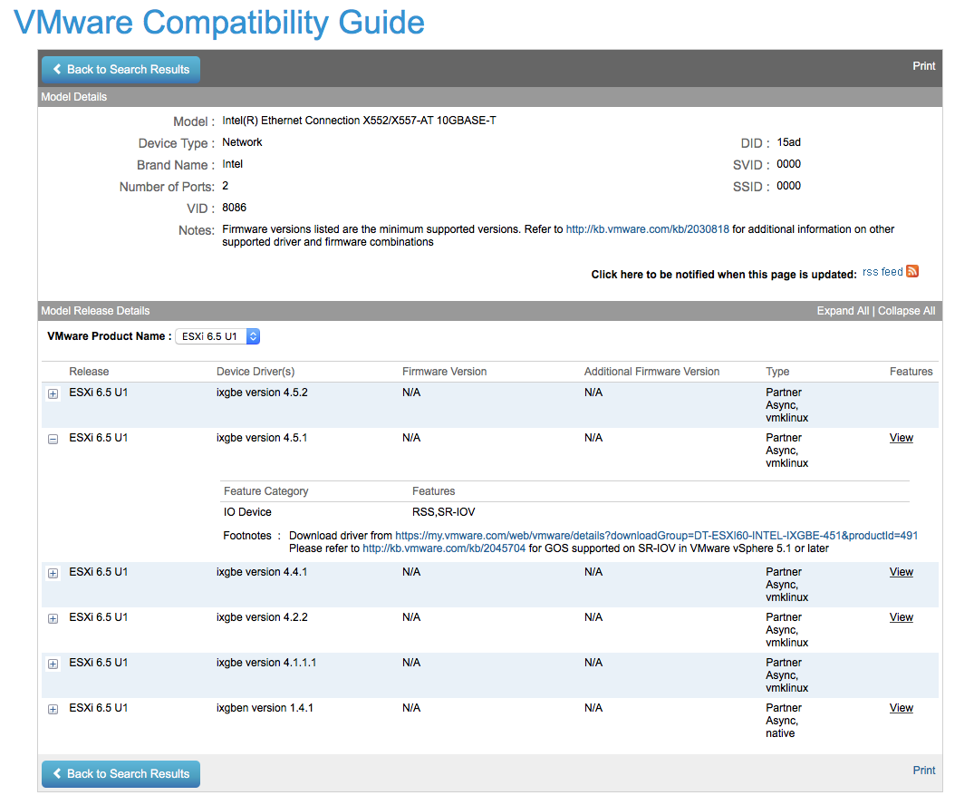View features for ixgben version 1.4.1
The height and width of the screenshot is (805, 974).
pos(902,708)
